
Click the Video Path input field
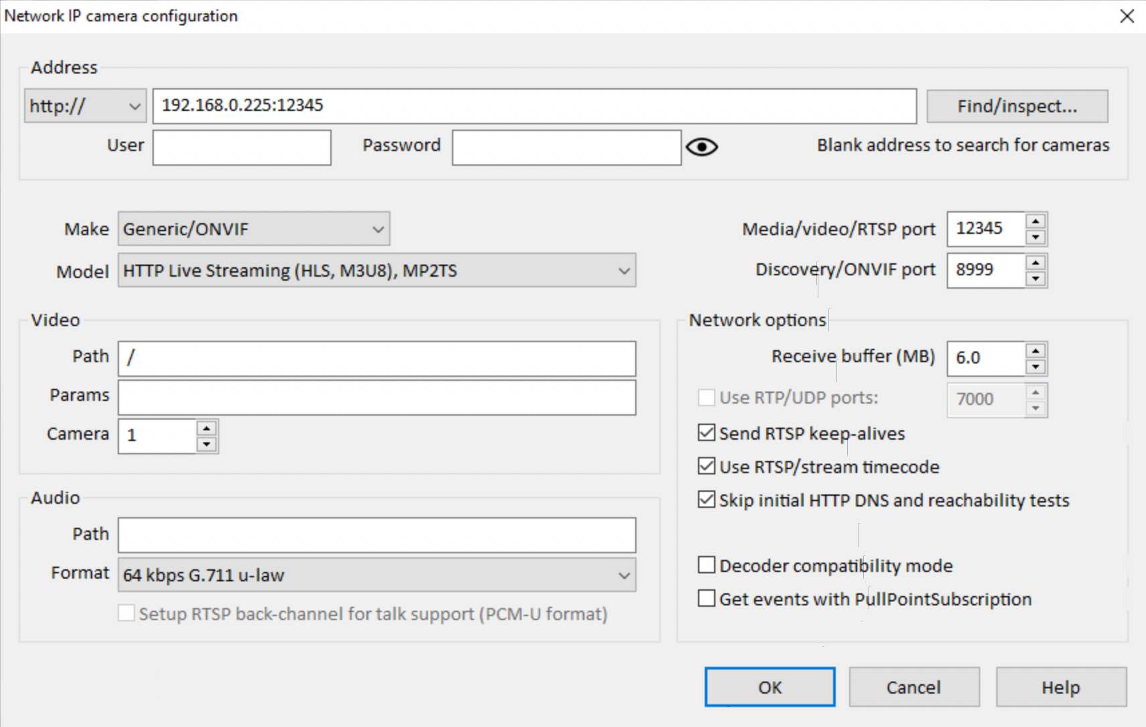(x=377, y=359)
